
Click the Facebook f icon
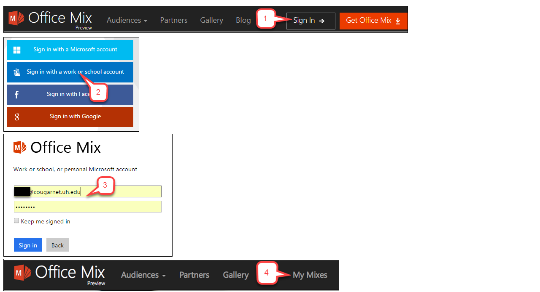[x=17, y=95]
